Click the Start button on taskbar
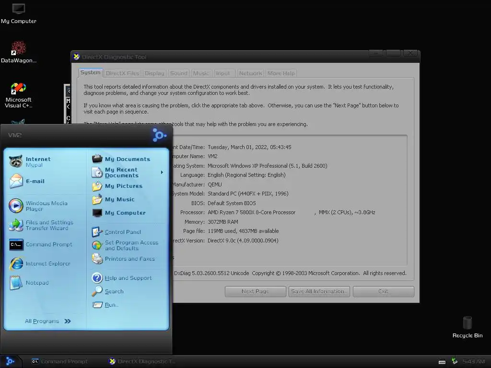The width and height of the screenshot is (491, 368). [x=11, y=361]
